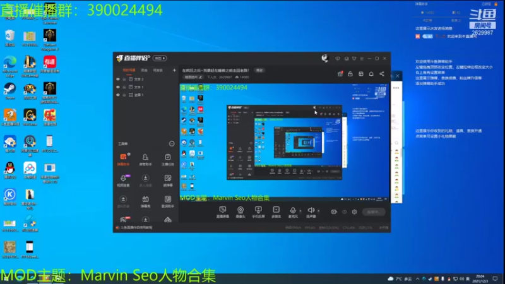Open the red 有道 desktop shortcut
Image resolution: width=505 pixels, height=284 pixels.
pos(50,64)
